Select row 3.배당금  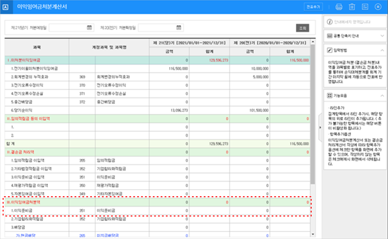[x=18, y=227]
